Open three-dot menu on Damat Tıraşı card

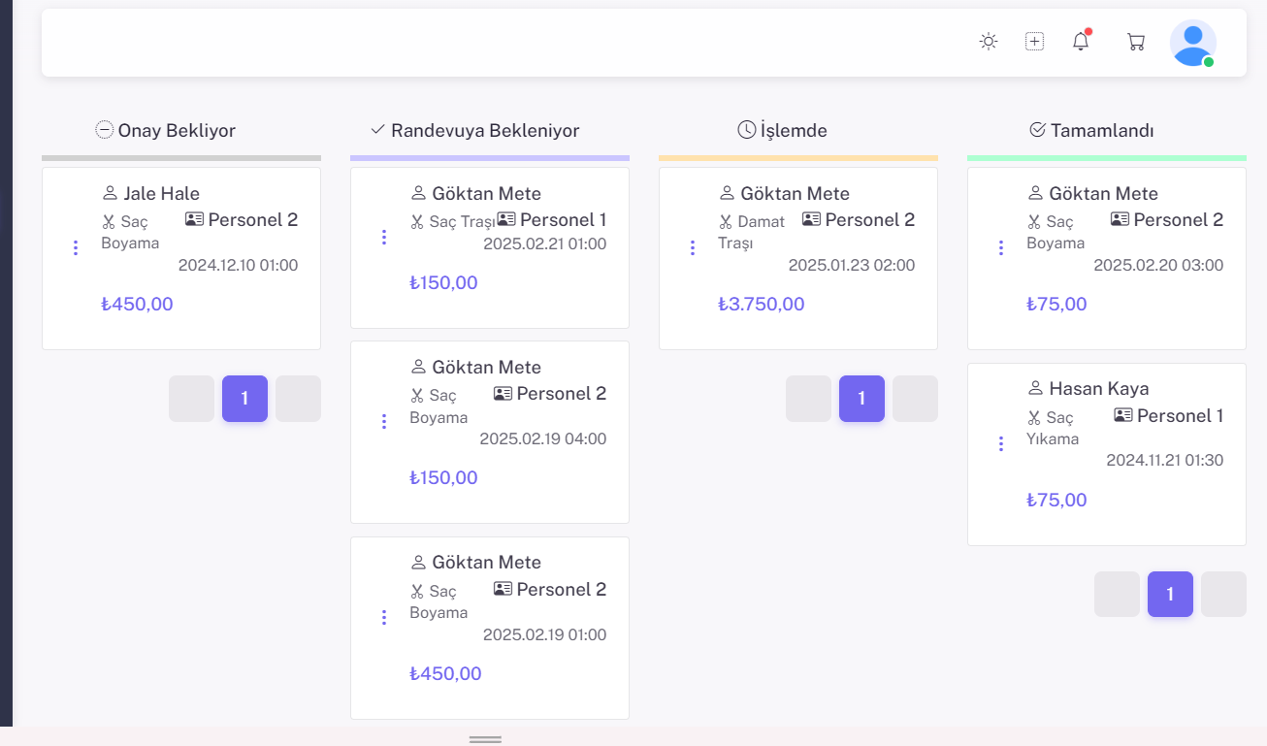[693, 248]
